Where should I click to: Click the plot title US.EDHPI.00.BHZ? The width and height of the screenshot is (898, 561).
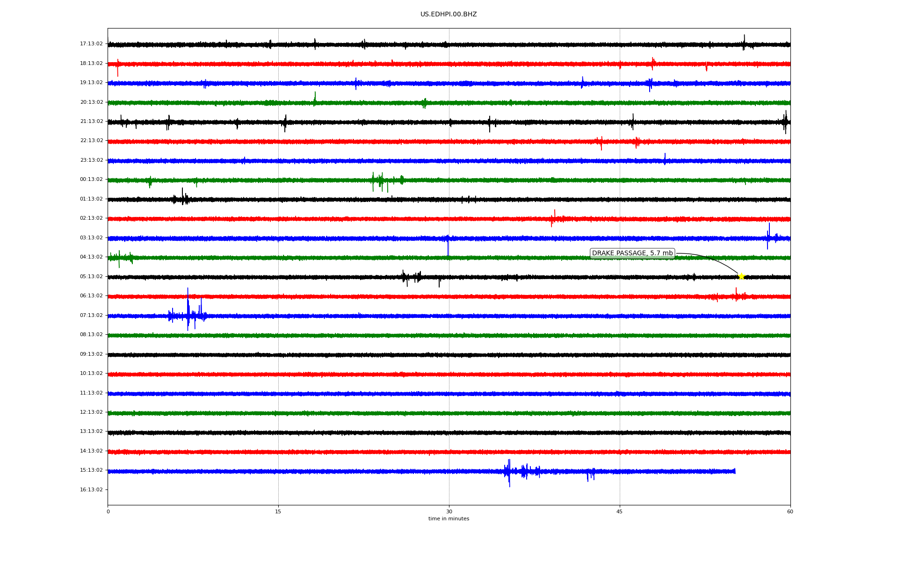point(449,14)
